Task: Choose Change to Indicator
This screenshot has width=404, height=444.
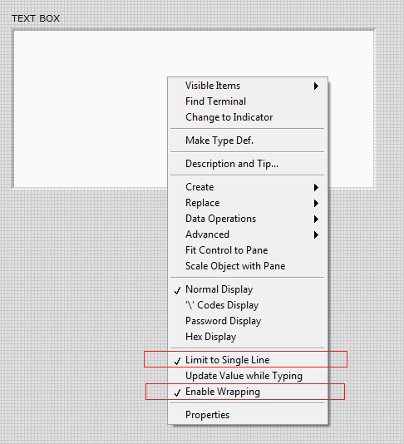Action: (248, 117)
